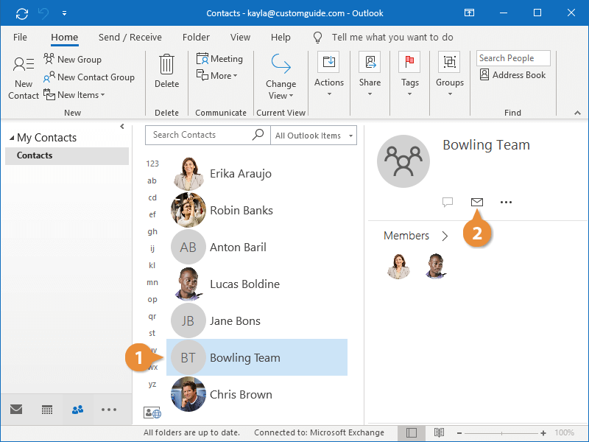The image size is (589, 442).
Task: Open the three-dot more options for Bowling Team
Action: point(506,202)
